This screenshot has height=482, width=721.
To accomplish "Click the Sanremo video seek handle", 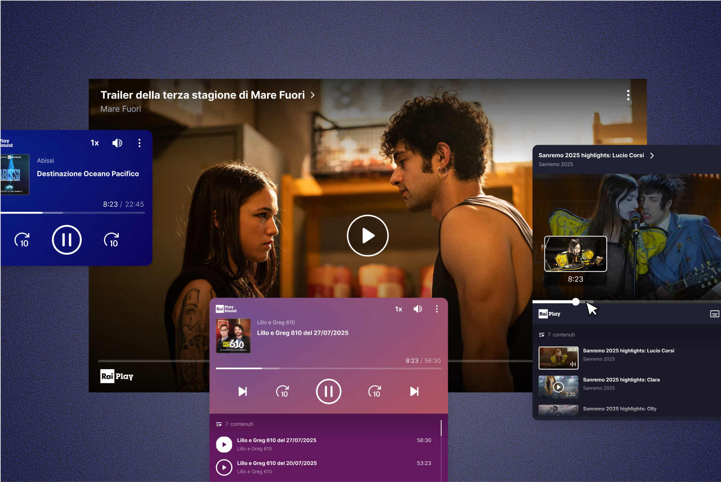I will coord(576,302).
